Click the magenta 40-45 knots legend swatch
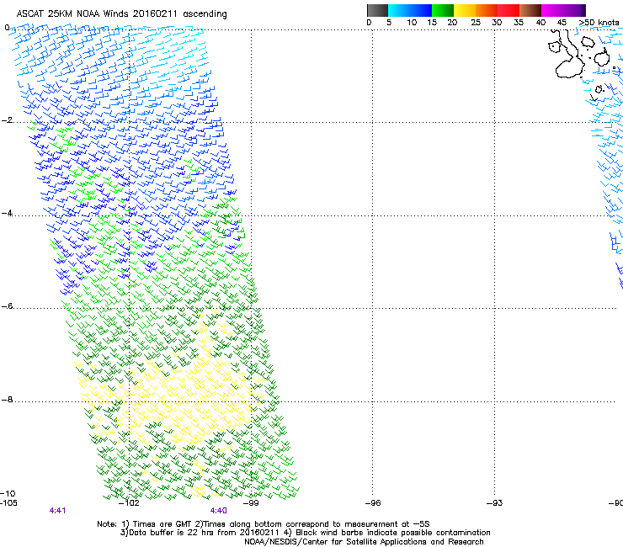 coord(552,10)
